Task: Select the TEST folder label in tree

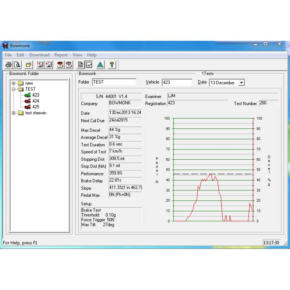Action: (30, 89)
